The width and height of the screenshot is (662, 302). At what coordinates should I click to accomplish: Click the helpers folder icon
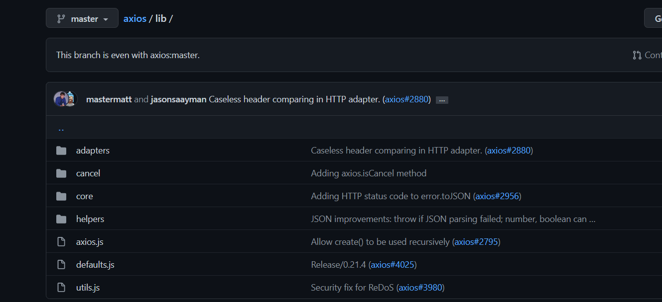pyautogui.click(x=61, y=219)
